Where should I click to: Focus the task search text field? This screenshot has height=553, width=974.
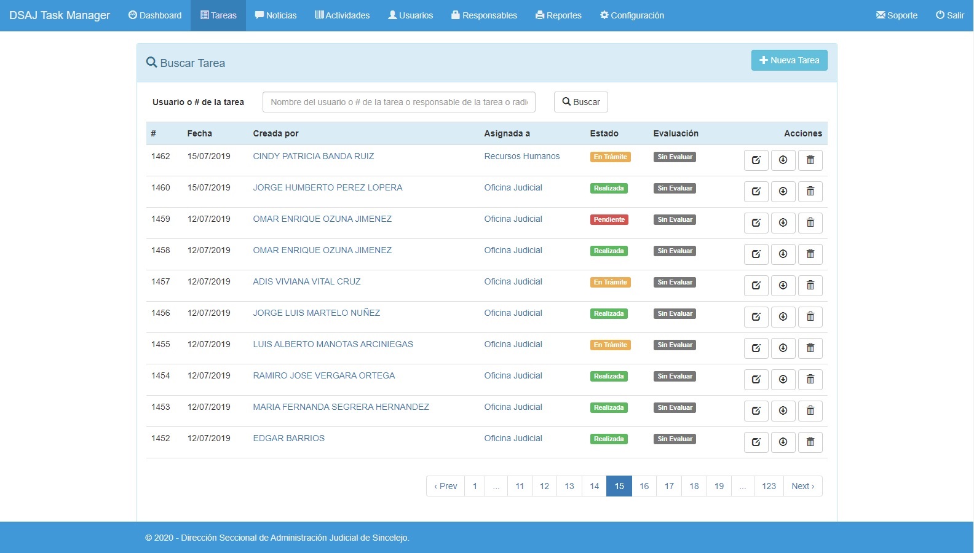[398, 102]
